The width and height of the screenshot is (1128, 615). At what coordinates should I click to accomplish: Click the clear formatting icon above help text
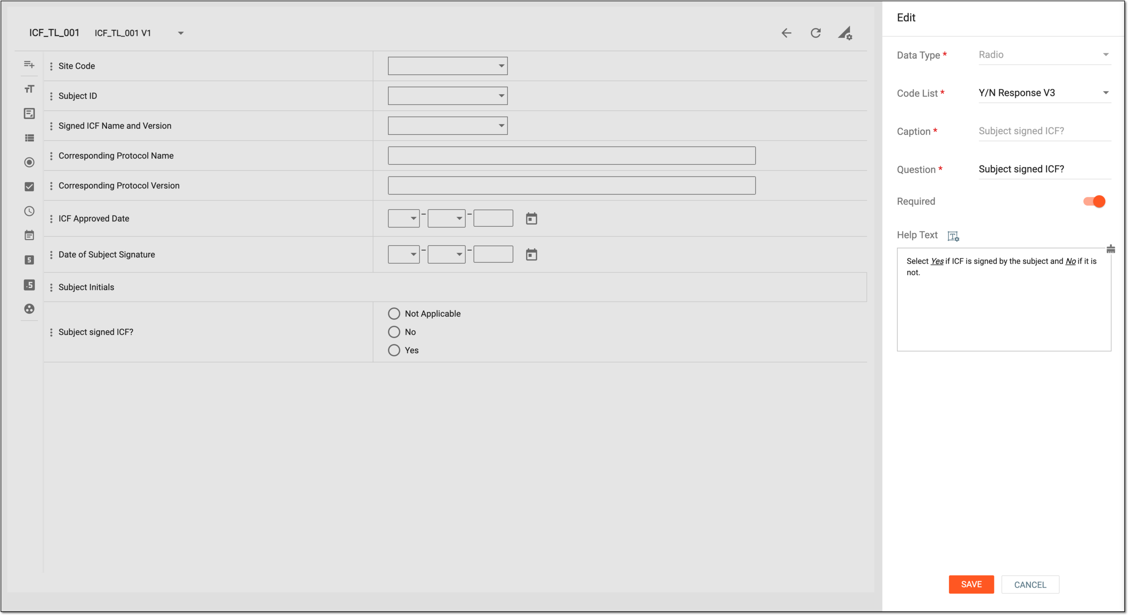point(1110,249)
